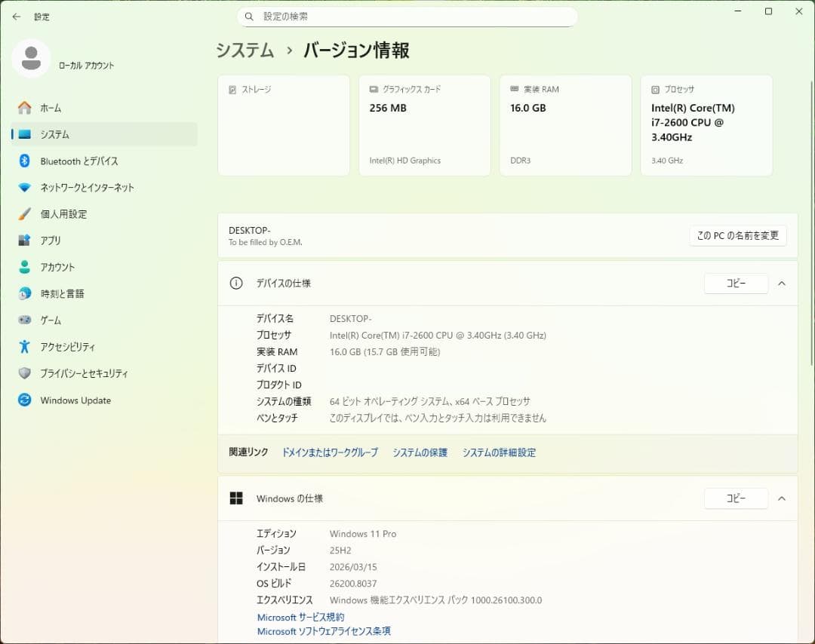815x644 pixels.
Task: Click the vertical scrollbar thumb
Action: click(x=812, y=223)
